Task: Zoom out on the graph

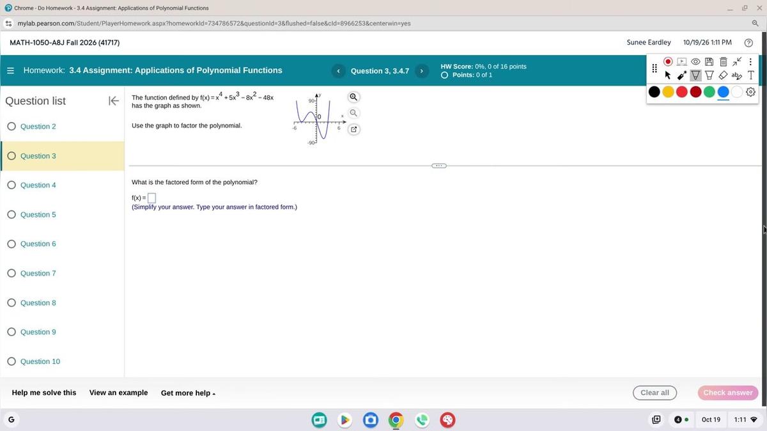Action: tap(353, 113)
